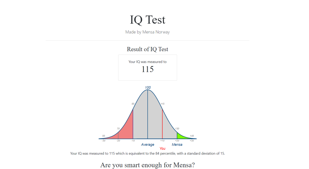Click the red You label below the chart

tap(163, 149)
